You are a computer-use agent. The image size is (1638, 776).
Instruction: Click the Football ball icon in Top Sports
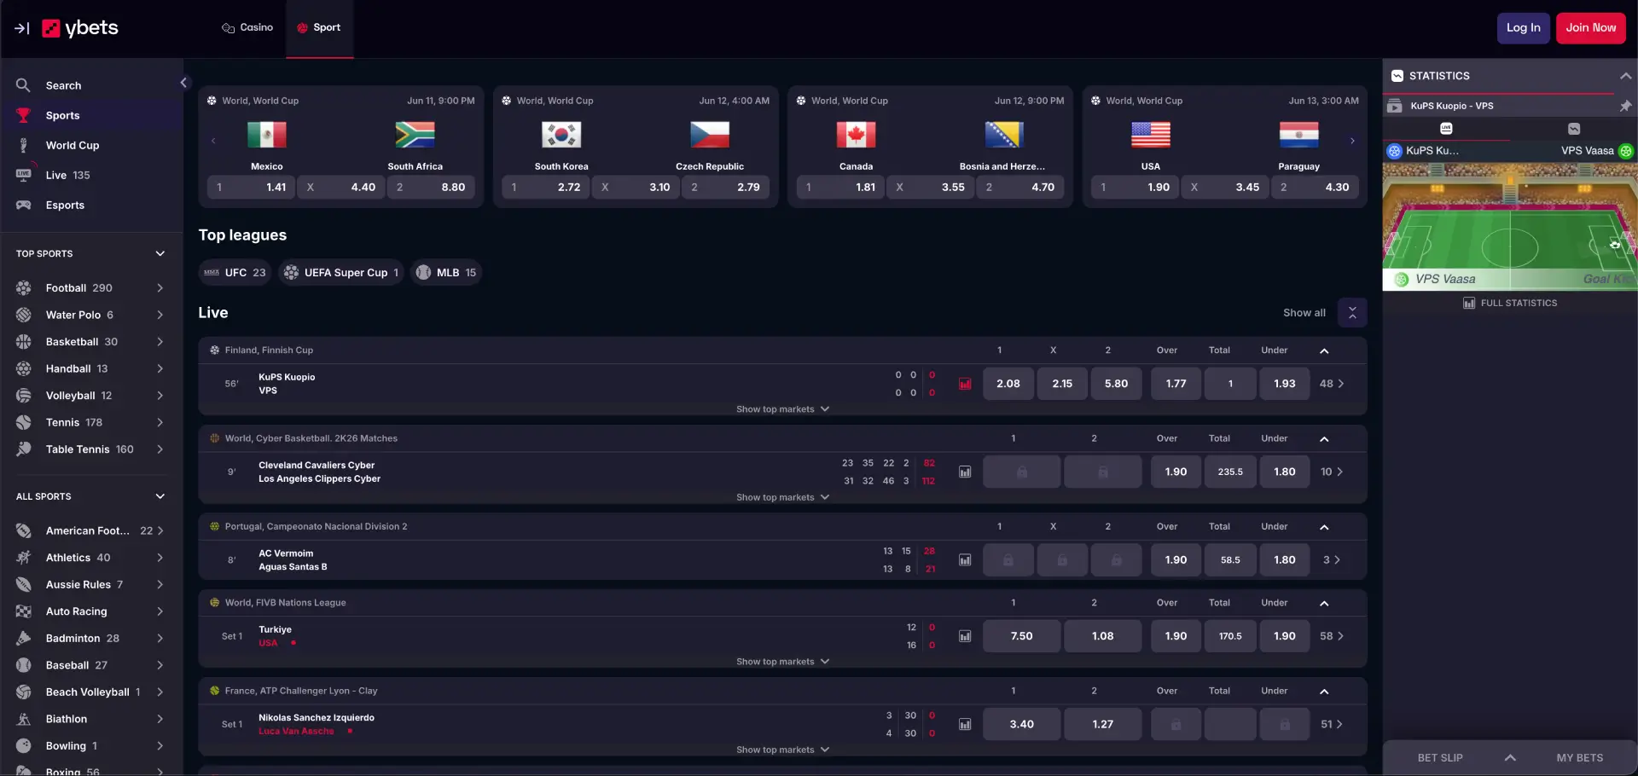[24, 288]
